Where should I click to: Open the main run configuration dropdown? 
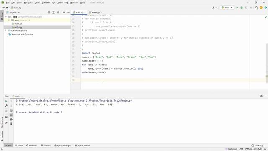click(x=227, y=8)
